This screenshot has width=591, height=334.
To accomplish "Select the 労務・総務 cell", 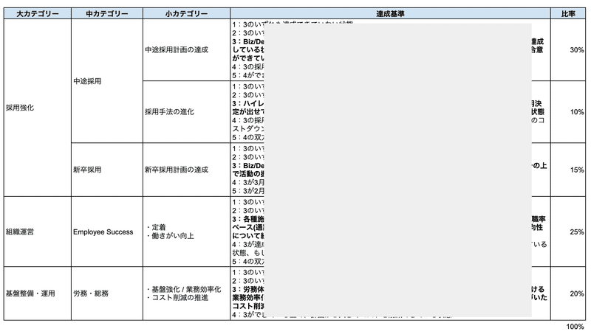I will [107, 293].
